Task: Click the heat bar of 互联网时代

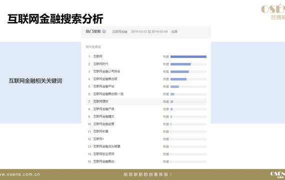Action: click(x=188, y=64)
